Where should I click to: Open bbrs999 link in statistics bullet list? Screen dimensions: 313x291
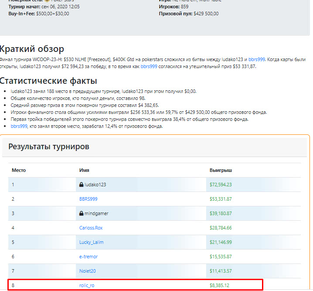[19, 126]
